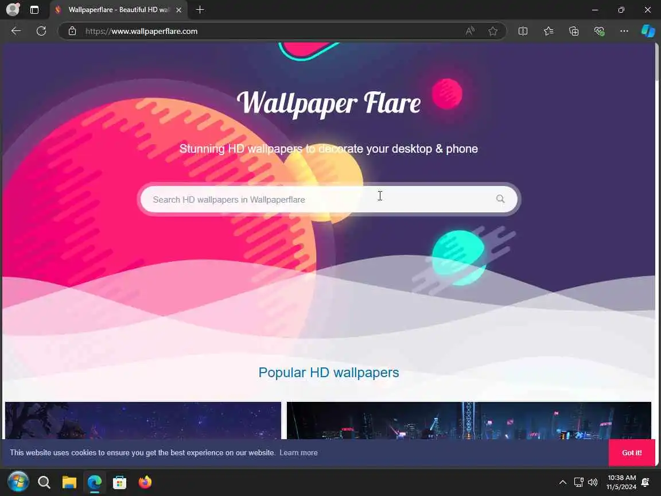661x496 pixels.
Task: Show hidden tray icons chevron
Action: point(563,482)
